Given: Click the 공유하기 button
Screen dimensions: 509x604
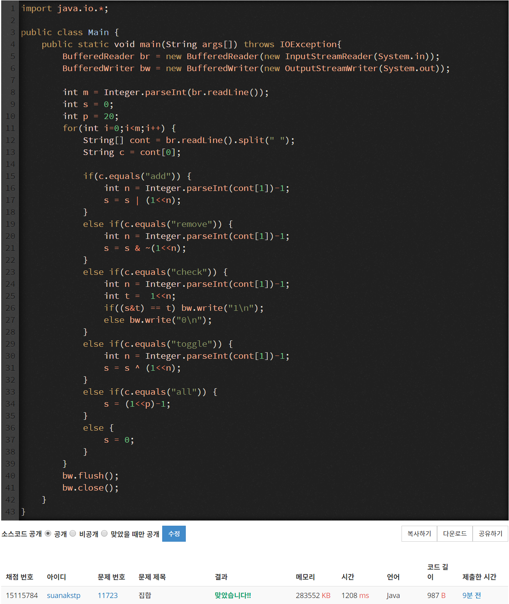Looking at the screenshot, I should point(490,534).
